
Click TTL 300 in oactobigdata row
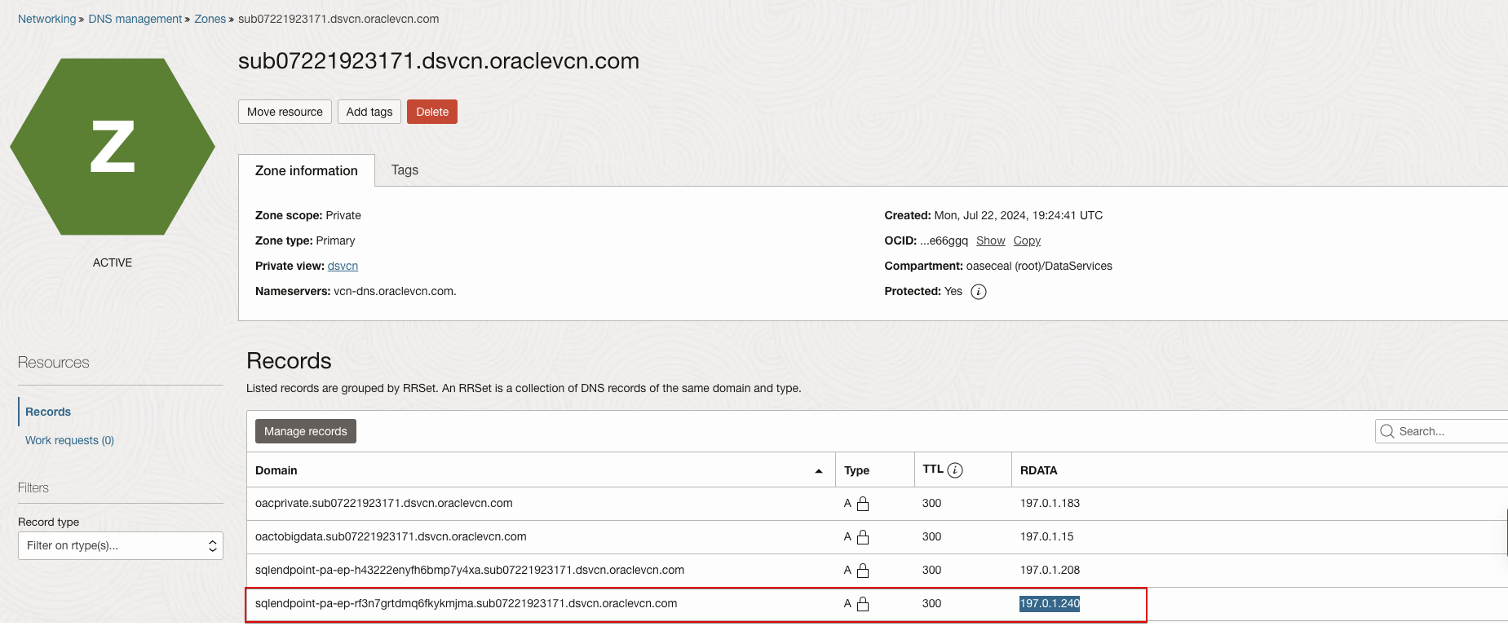tap(931, 536)
